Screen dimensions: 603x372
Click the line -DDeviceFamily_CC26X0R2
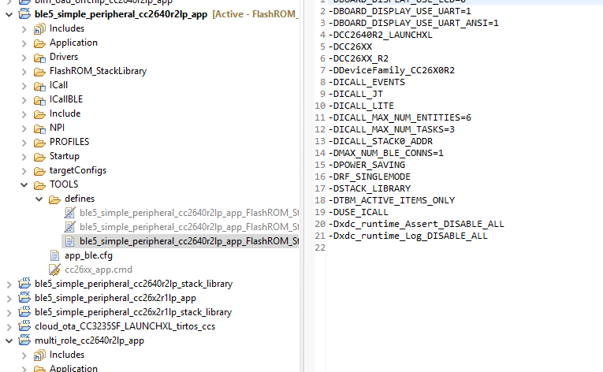(392, 70)
